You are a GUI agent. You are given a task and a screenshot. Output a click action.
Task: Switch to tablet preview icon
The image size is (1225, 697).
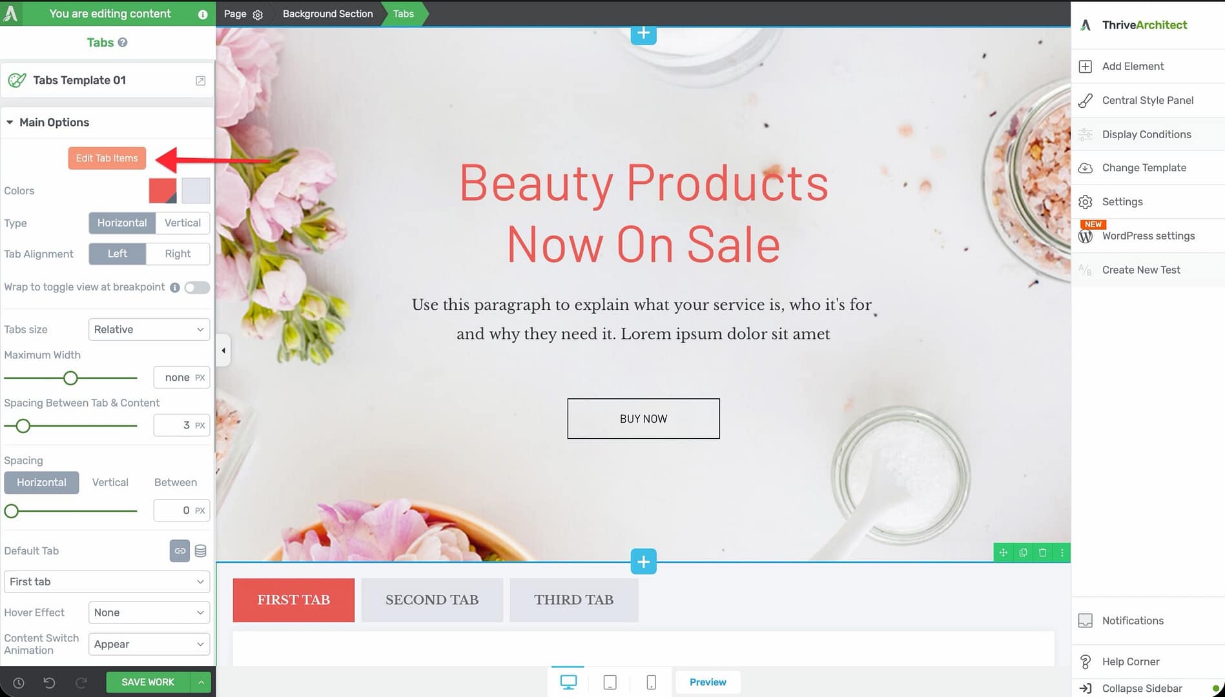click(x=610, y=682)
